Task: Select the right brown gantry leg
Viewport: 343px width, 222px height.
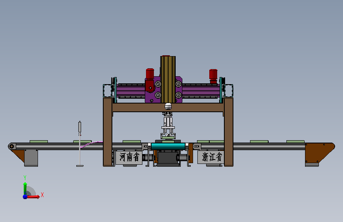Action: [229, 132]
